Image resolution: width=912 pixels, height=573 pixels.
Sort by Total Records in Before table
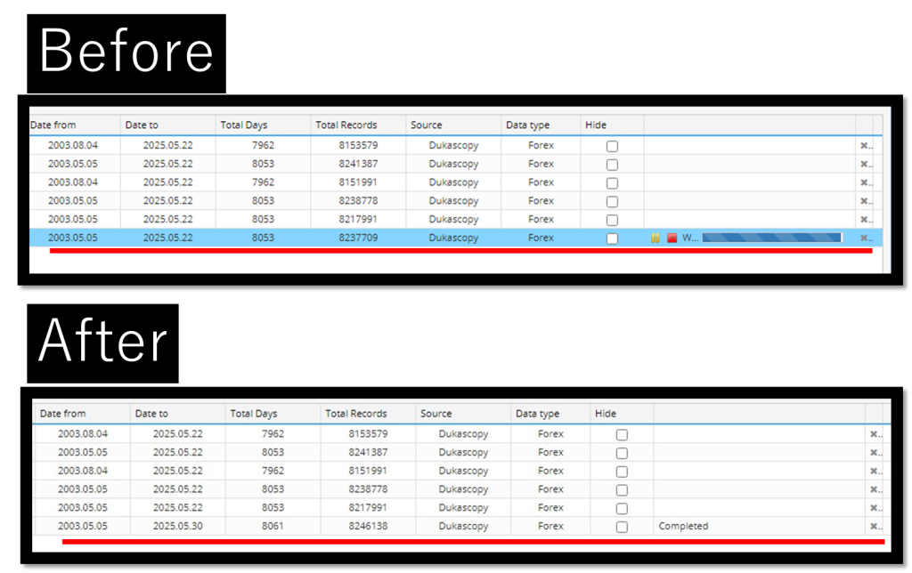pyautogui.click(x=346, y=125)
